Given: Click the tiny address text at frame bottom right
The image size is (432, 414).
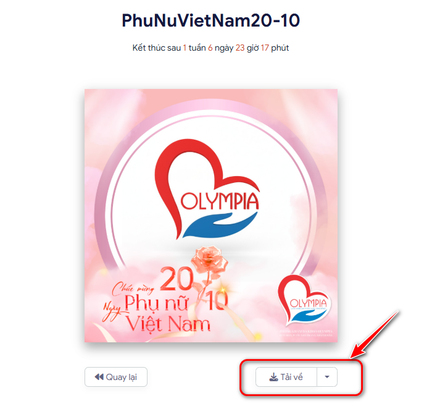Looking at the screenshot, I should coord(306,333).
